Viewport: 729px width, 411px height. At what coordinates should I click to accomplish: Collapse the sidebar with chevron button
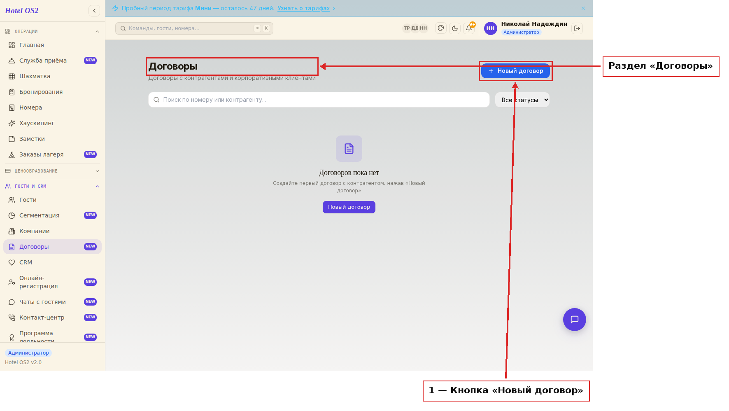click(94, 11)
